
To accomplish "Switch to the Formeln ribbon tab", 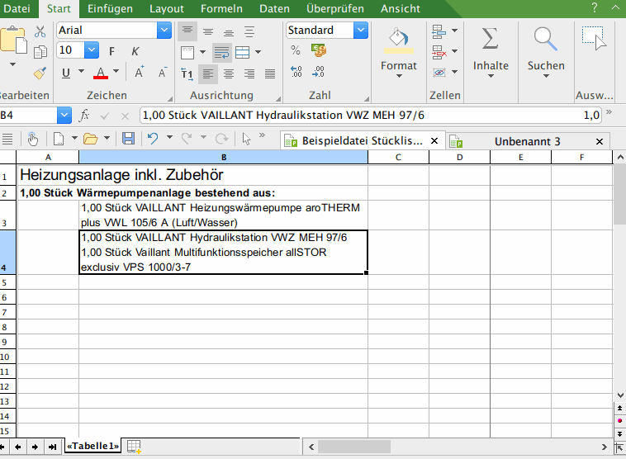I will (221, 8).
